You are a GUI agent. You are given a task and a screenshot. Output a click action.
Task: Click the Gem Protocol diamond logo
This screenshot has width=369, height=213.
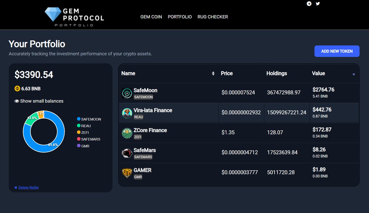click(x=53, y=14)
